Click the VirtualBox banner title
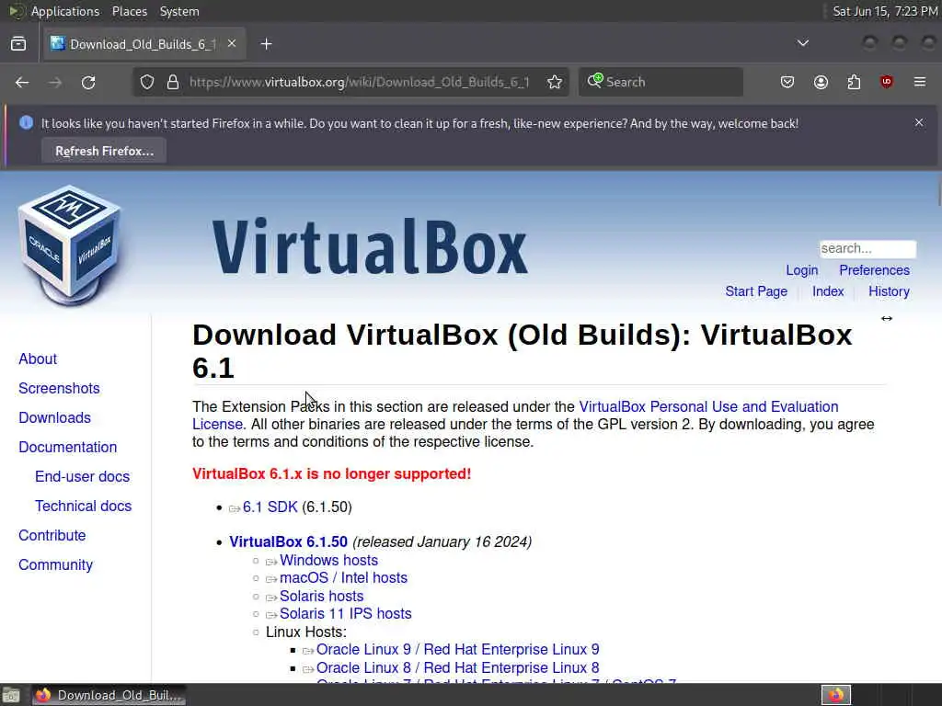 pos(370,246)
